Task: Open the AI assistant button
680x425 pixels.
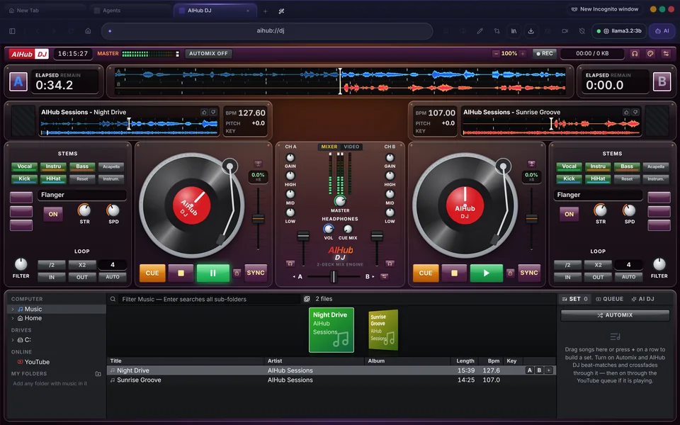Action: [x=662, y=30]
